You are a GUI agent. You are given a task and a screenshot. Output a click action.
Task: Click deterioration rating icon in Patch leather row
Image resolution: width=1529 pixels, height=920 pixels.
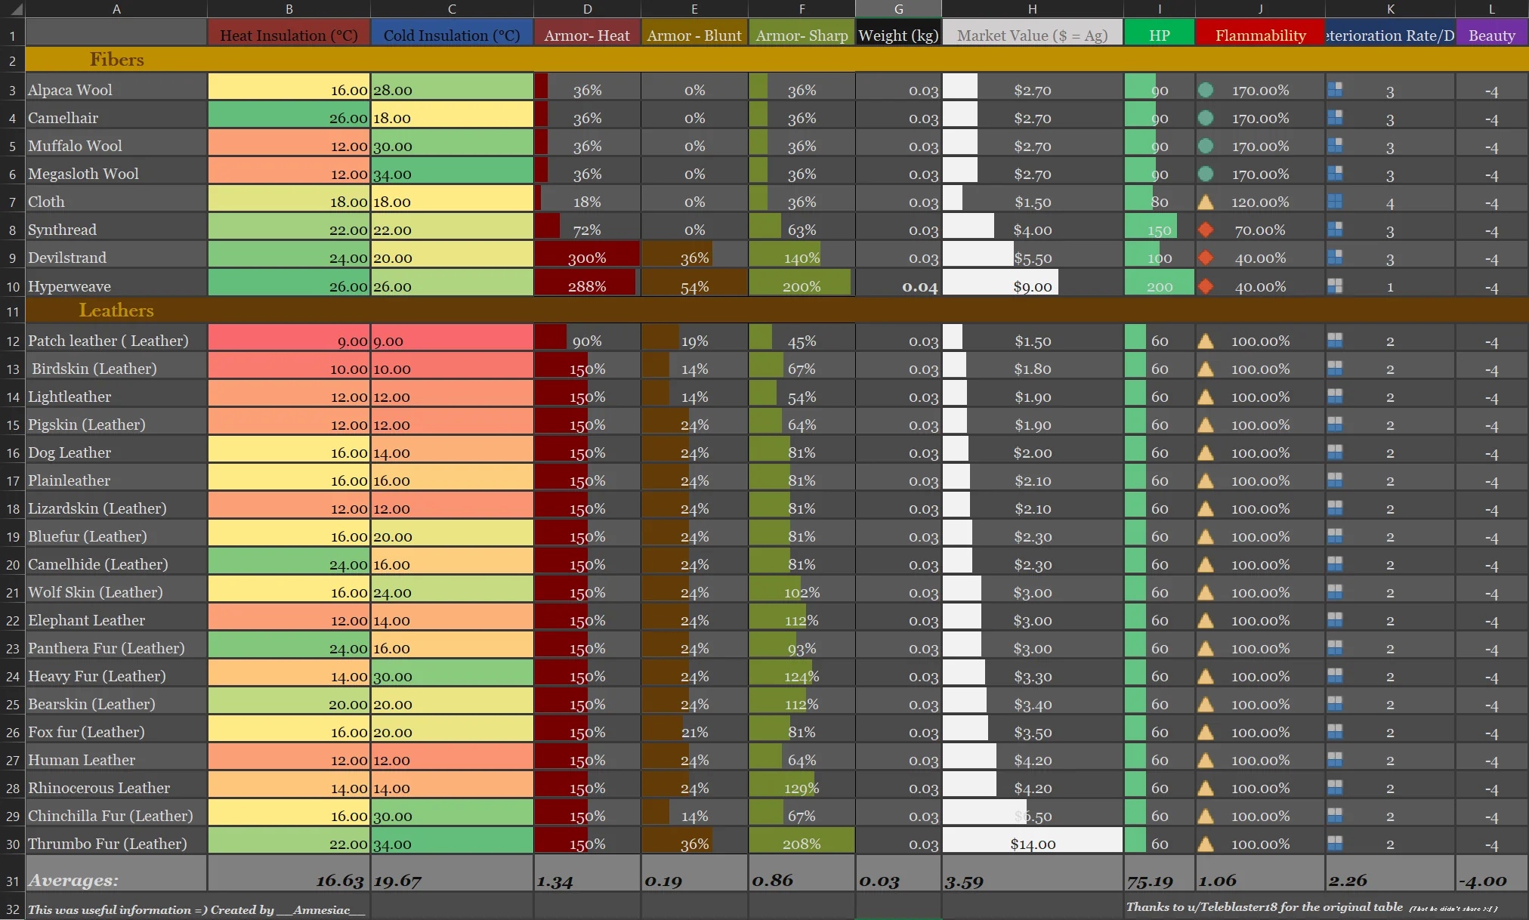[1335, 341]
